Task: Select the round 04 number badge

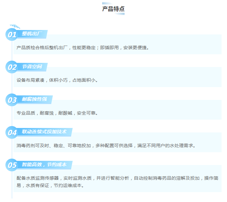Action: [x=12, y=132]
